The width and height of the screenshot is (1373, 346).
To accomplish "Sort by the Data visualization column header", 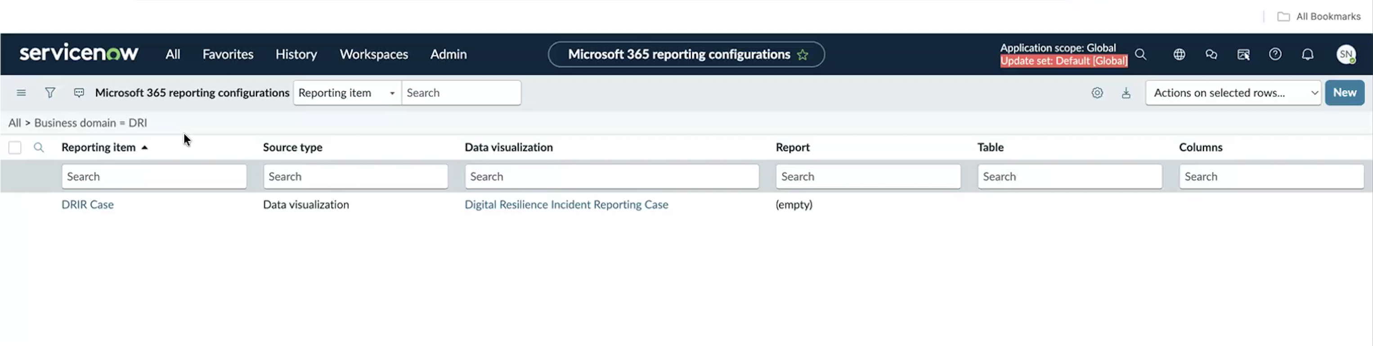I will (x=508, y=147).
